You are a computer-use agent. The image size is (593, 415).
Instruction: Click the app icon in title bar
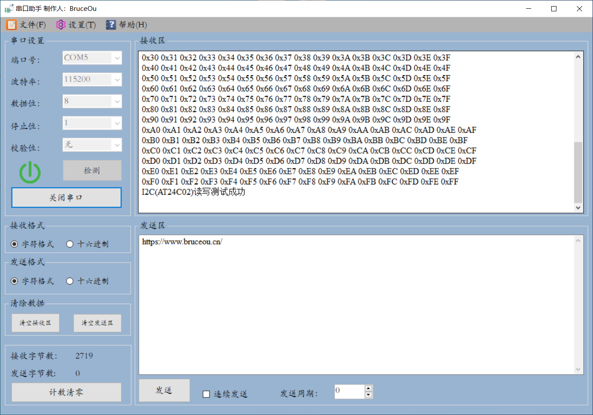tap(9, 8)
